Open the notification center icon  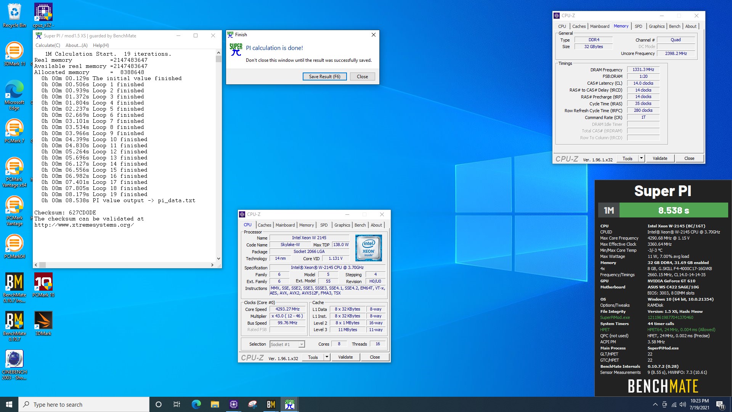720,404
